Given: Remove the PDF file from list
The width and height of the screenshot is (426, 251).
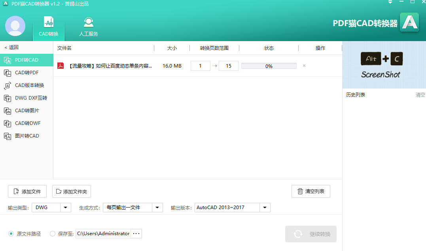Looking at the screenshot, I should coord(304,66).
